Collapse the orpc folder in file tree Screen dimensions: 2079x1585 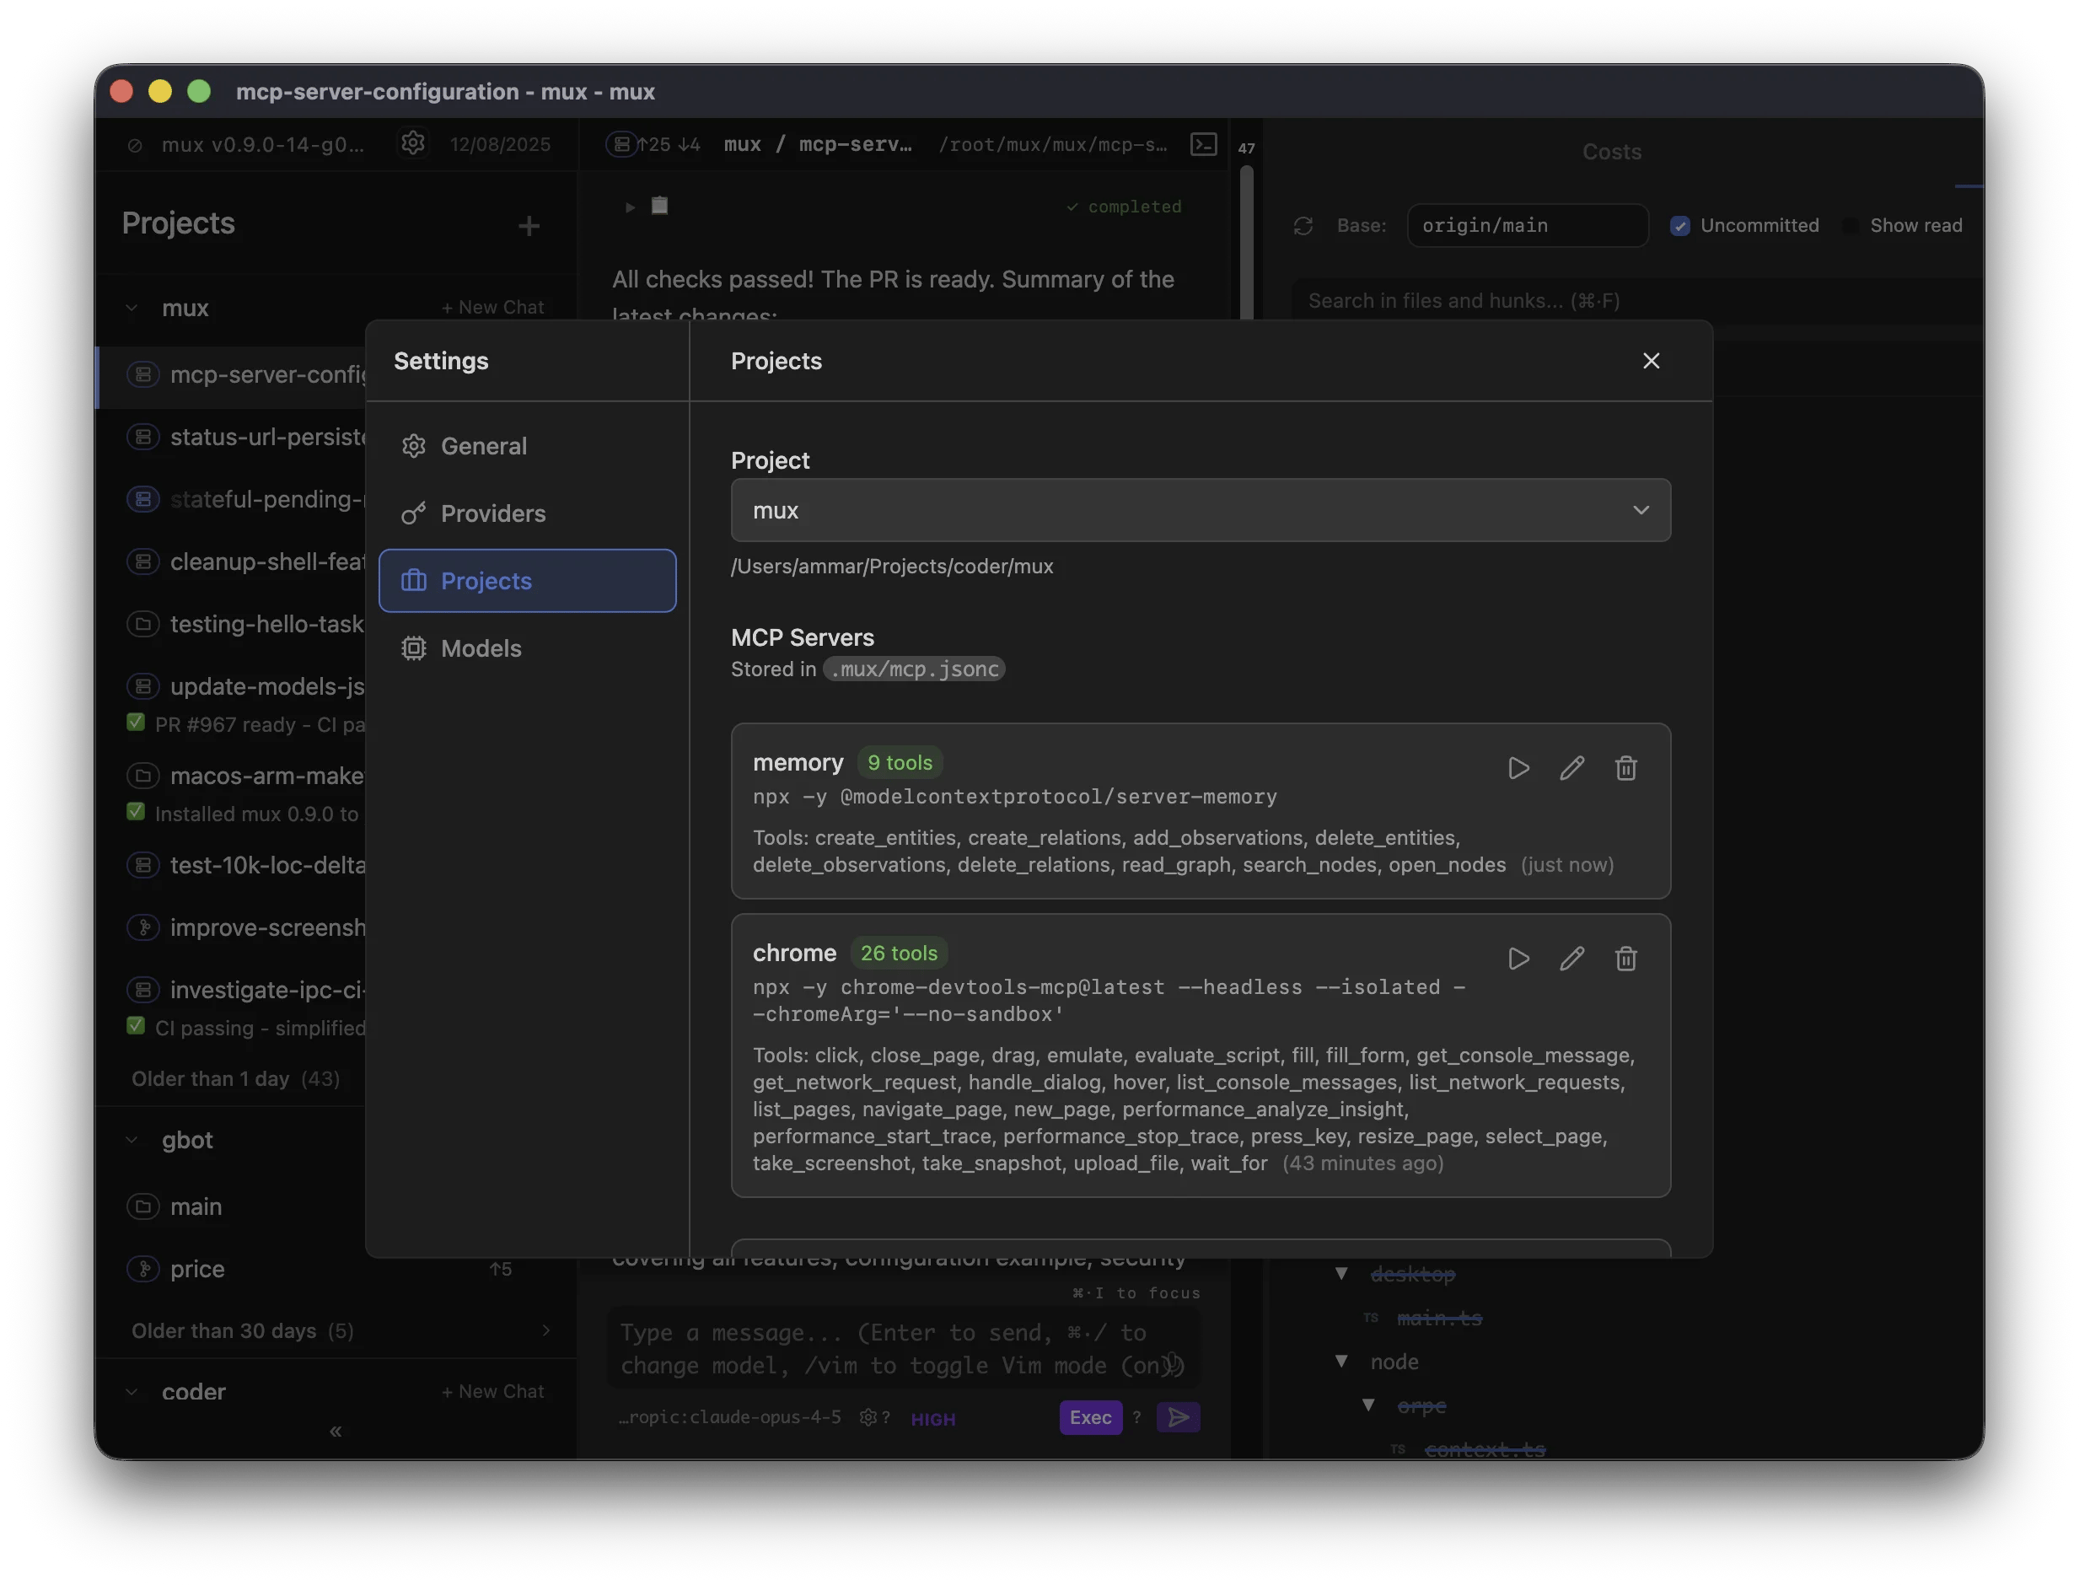(x=1367, y=1405)
